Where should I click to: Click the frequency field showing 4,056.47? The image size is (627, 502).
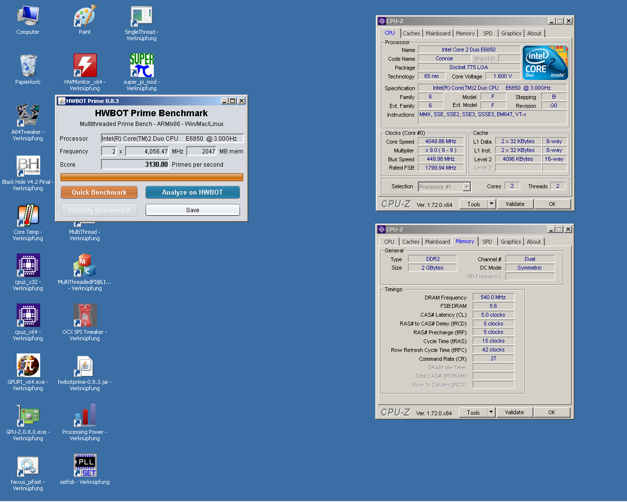point(147,151)
